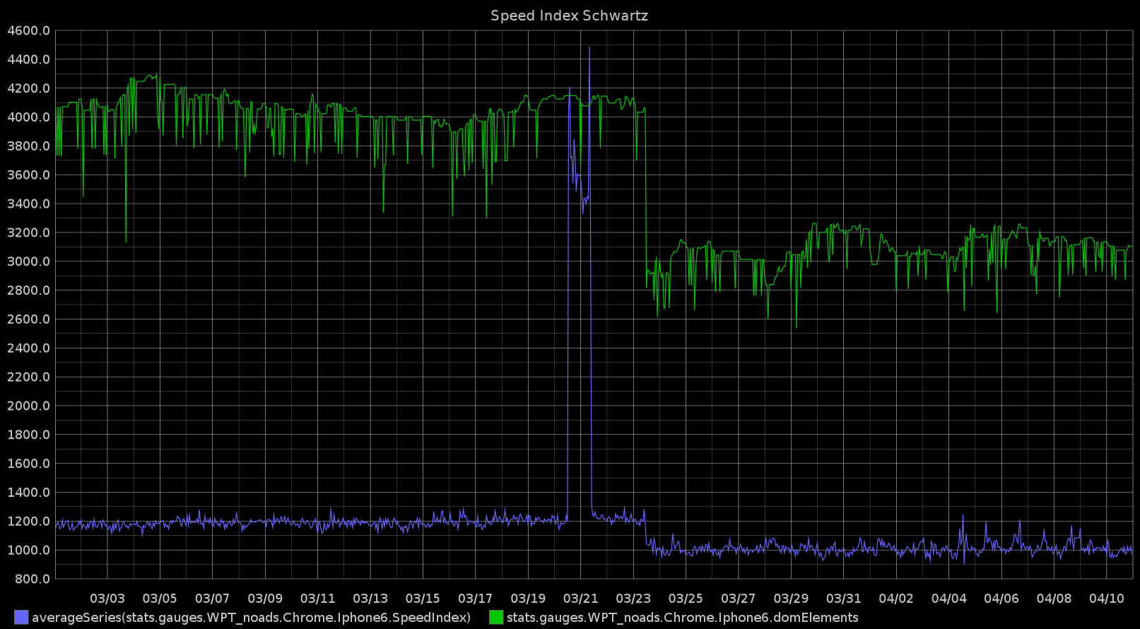This screenshot has height=629, width=1140.
Task: Click the 1200.0 y-axis label
Action: click(x=28, y=522)
